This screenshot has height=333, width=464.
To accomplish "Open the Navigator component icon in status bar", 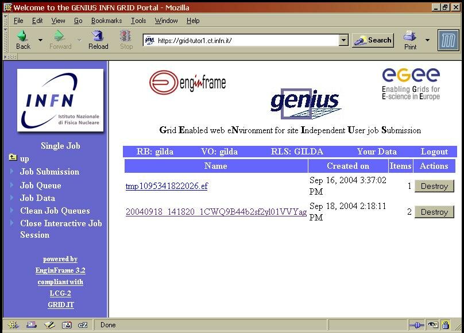I will [13, 325].
